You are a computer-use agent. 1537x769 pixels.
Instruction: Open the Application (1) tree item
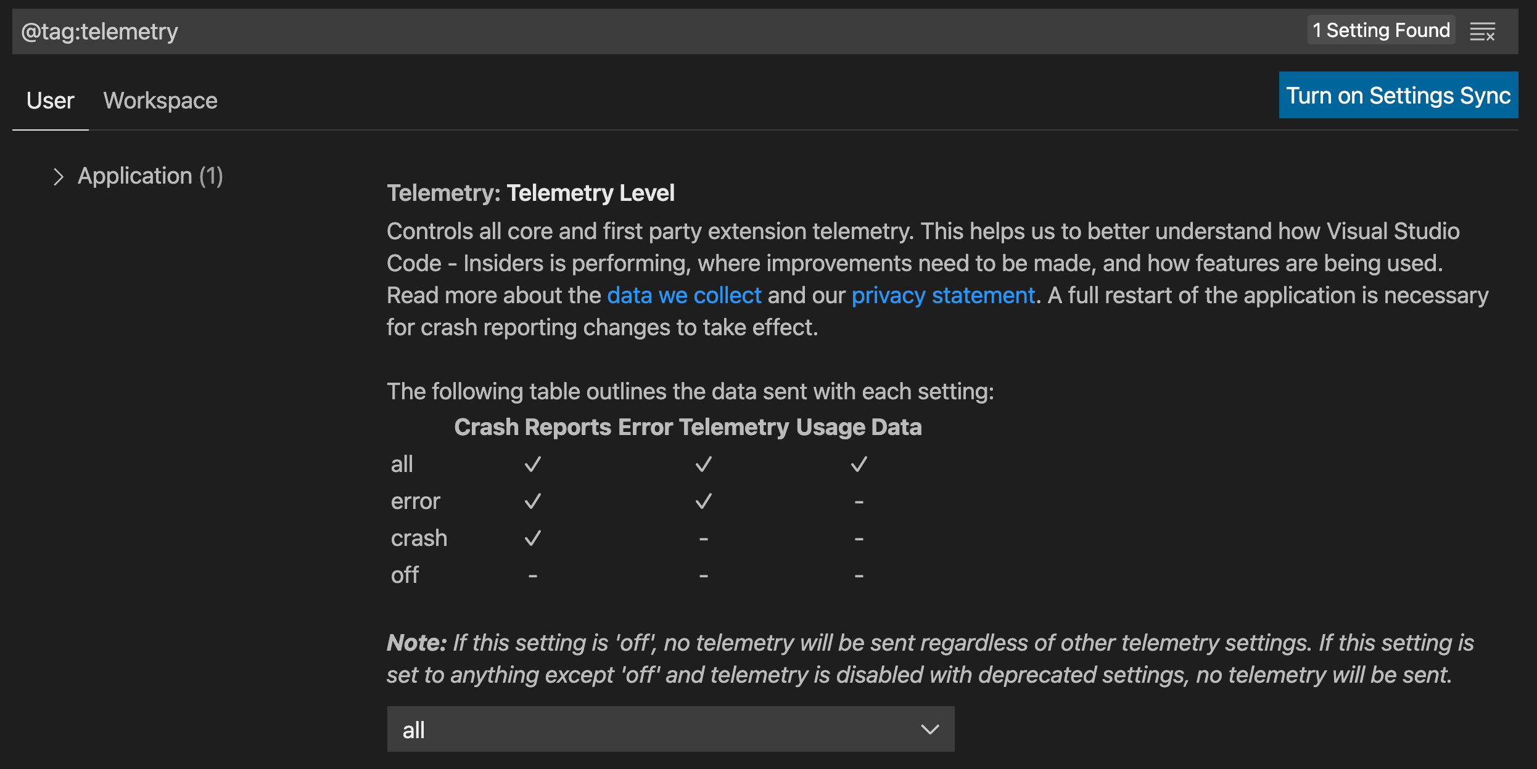(150, 176)
